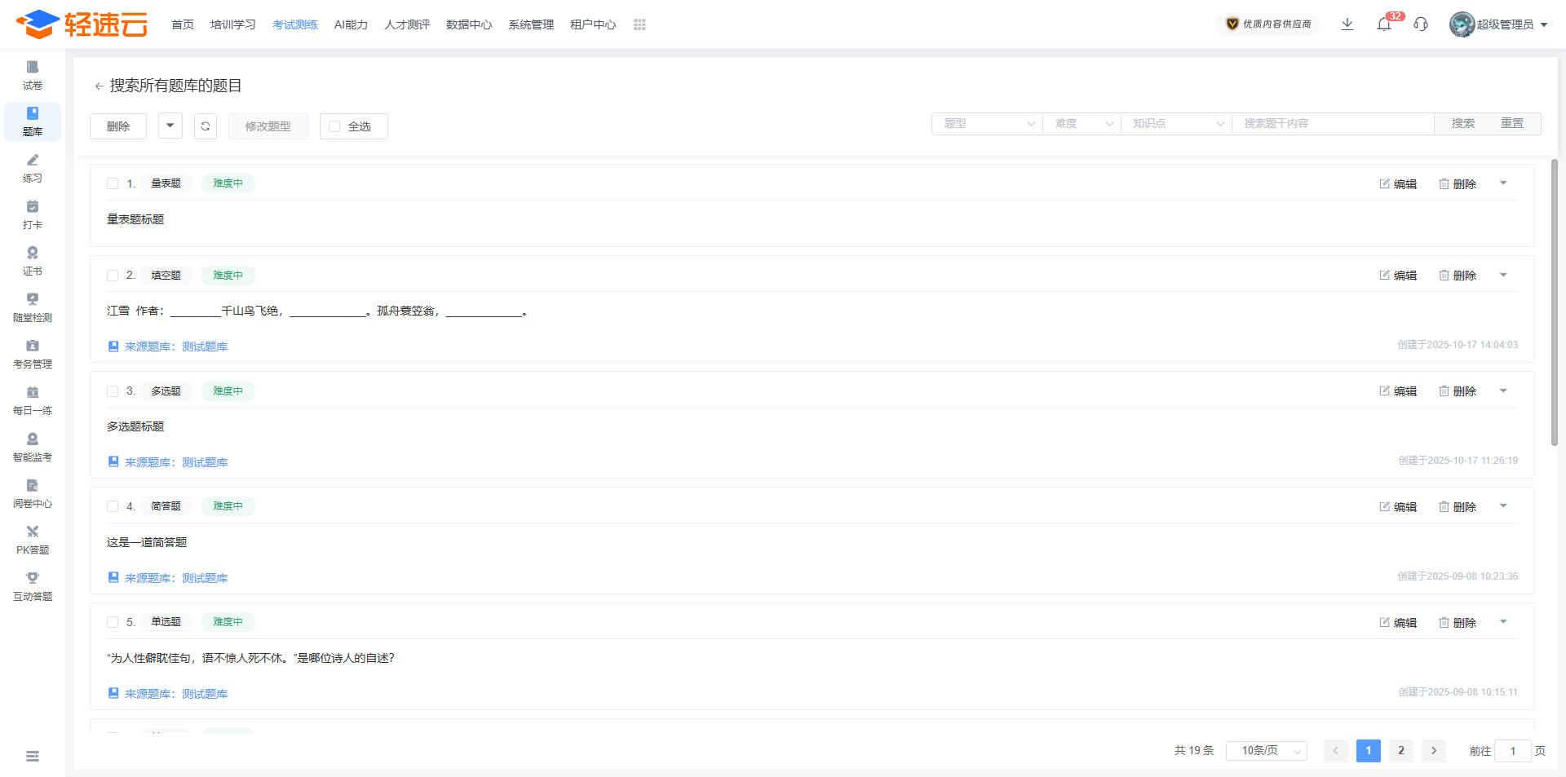Open the notification bell icon
The width and height of the screenshot is (1566, 777).
(1384, 24)
